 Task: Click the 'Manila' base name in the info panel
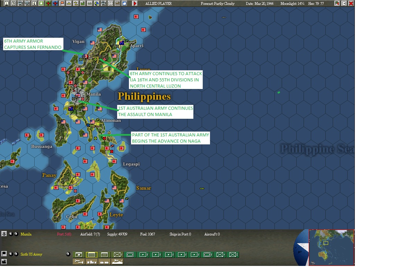26,234
